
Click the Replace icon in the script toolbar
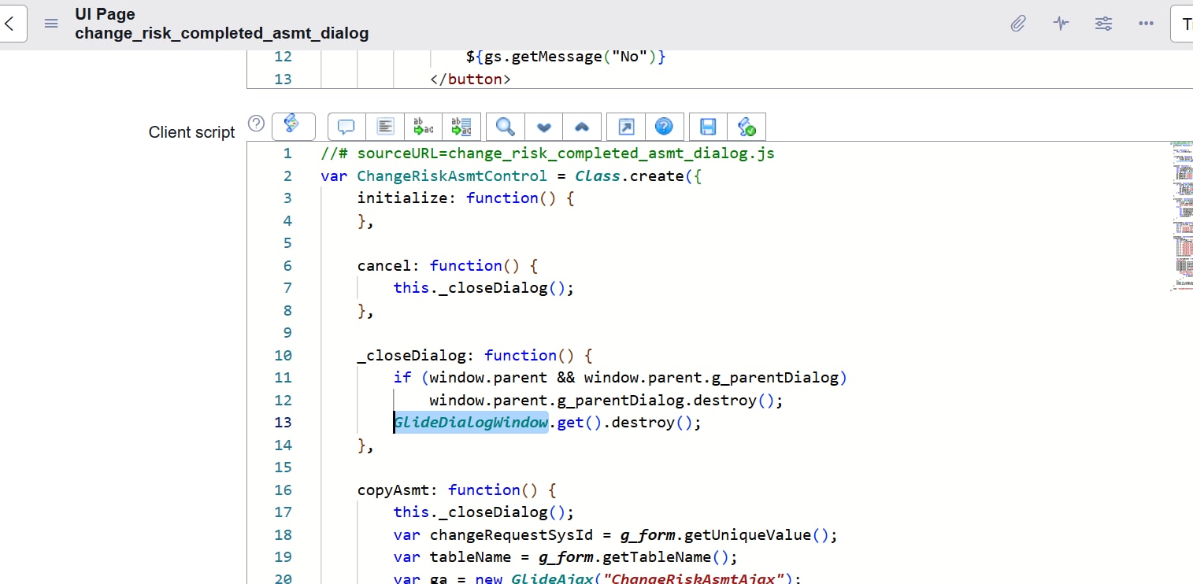[x=423, y=126]
